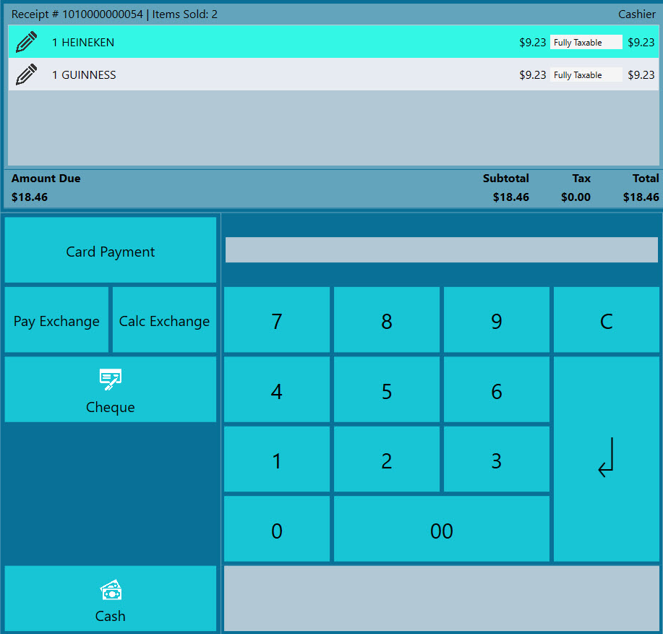
Task: Tap keypad number 3
Action: click(x=496, y=460)
